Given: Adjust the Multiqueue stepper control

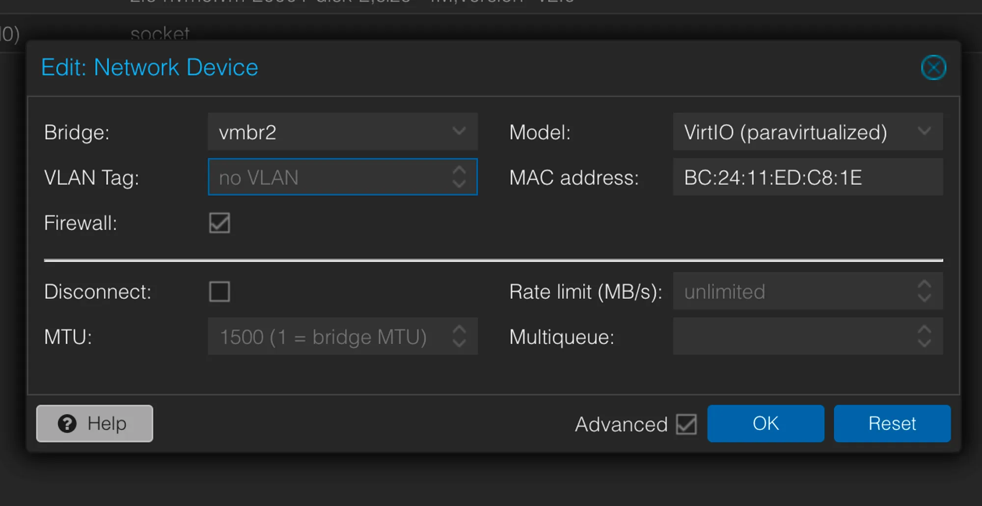Looking at the screenshot, I should point(925,337).
